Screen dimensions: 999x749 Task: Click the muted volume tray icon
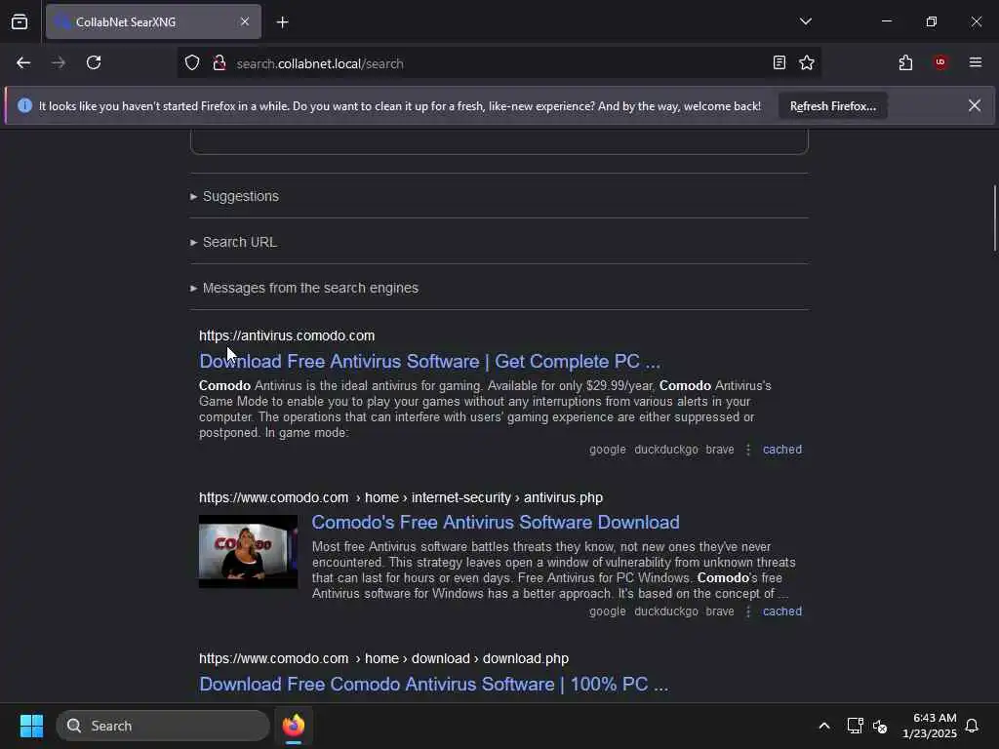point(880,726)
